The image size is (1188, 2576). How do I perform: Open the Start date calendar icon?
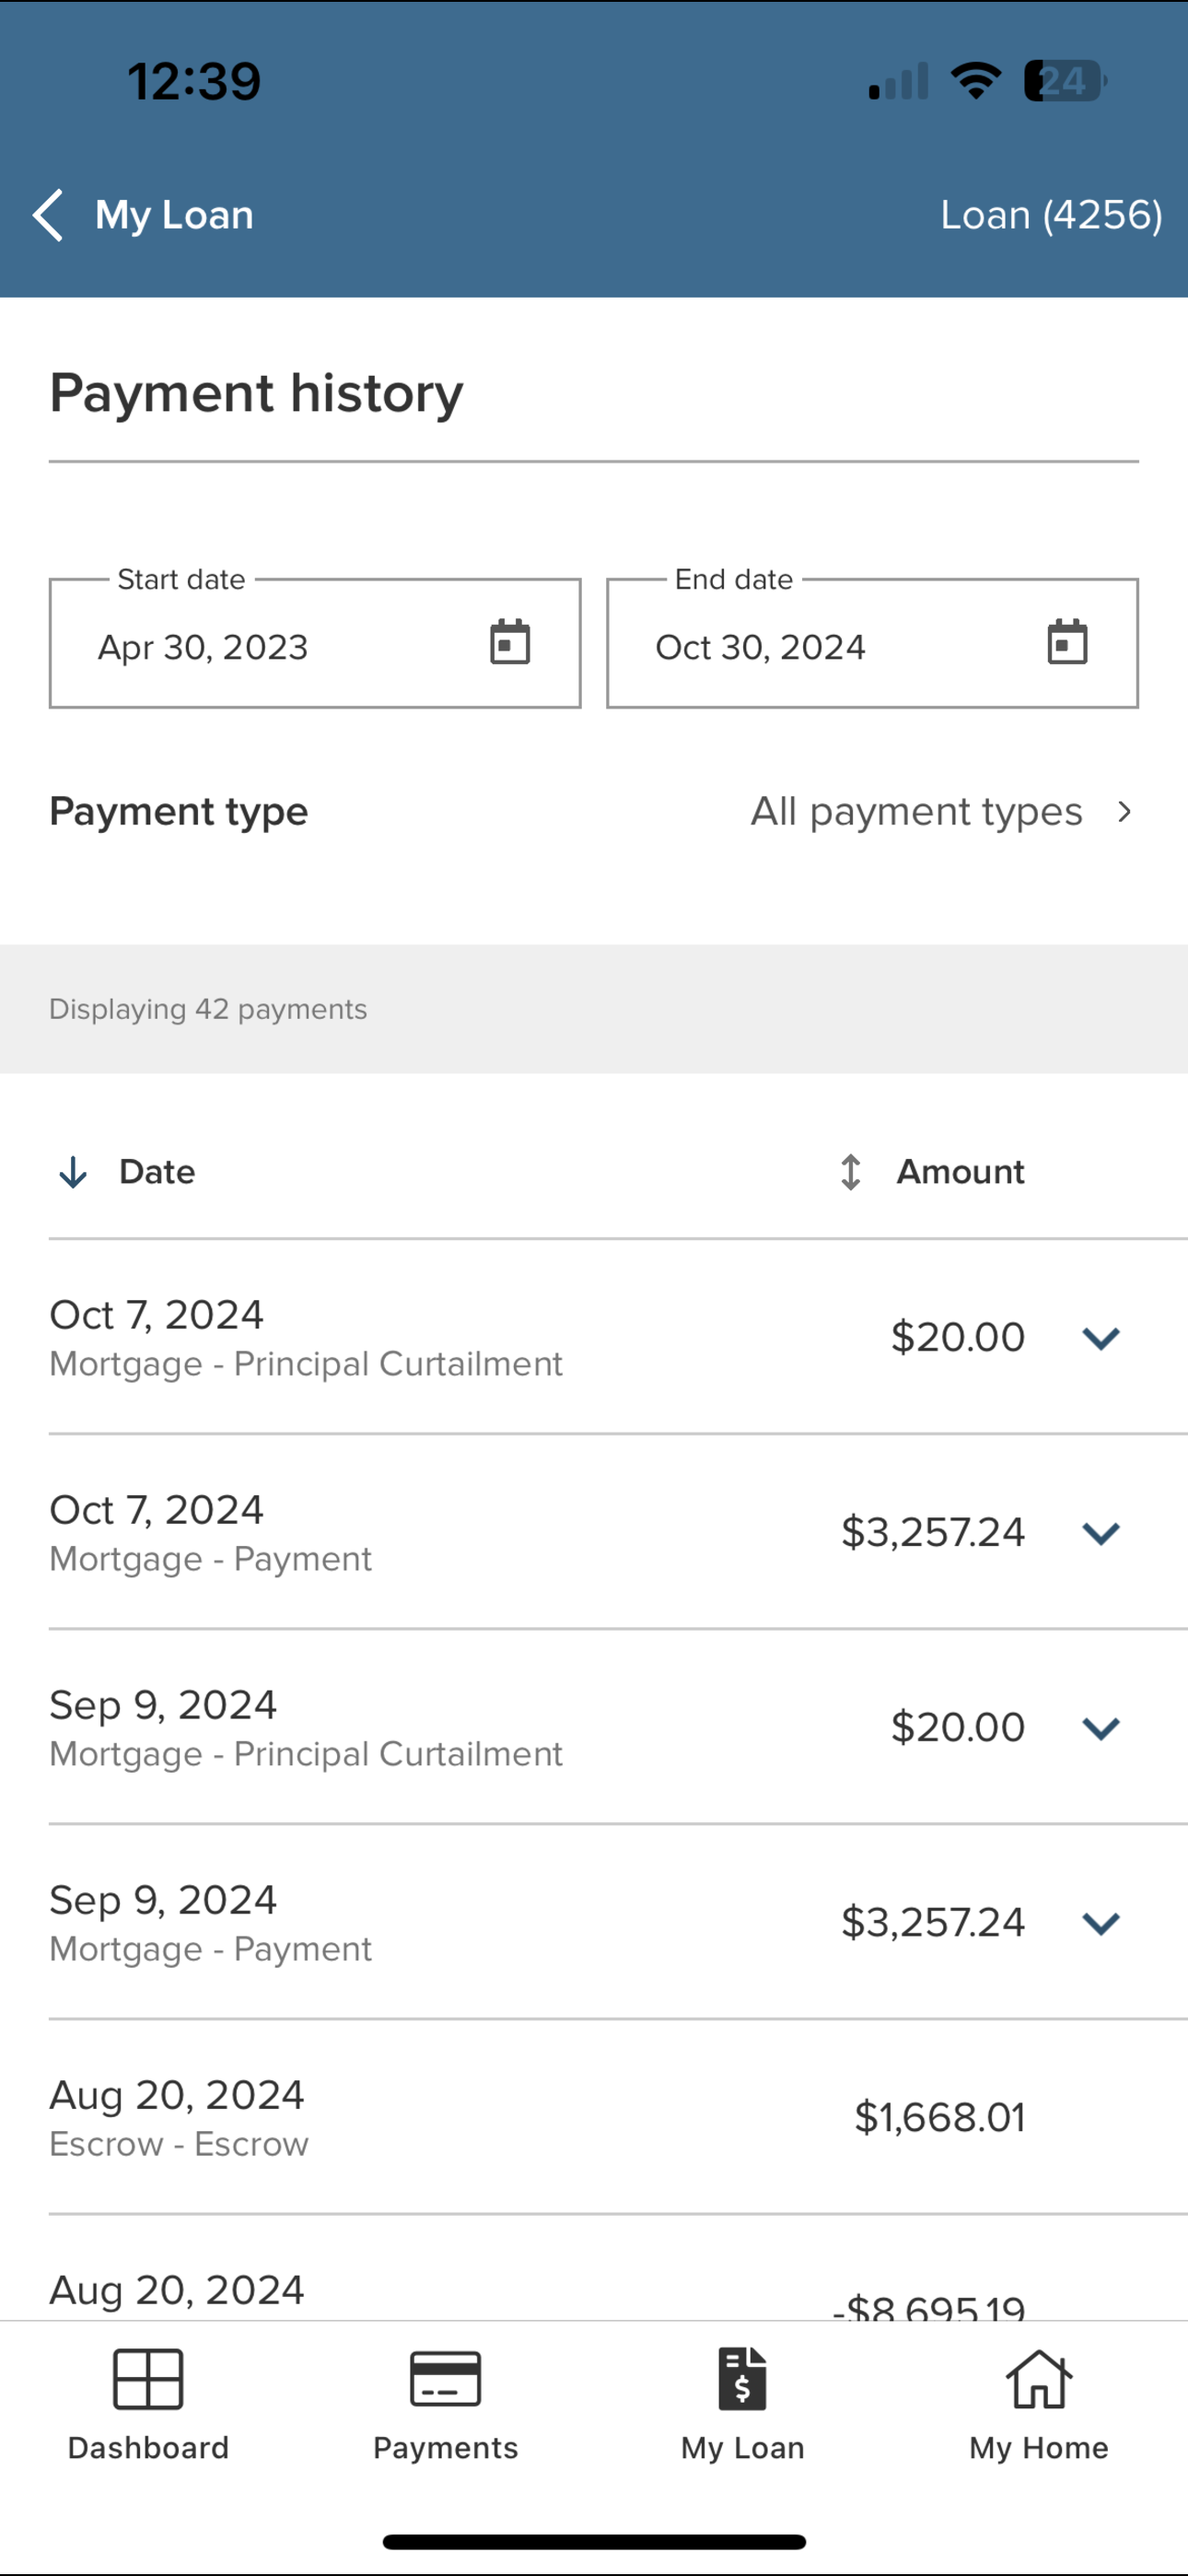[x=510, y=642]
